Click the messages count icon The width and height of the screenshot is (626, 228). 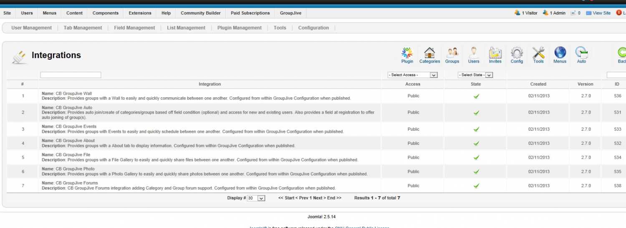tap(573, 13)
